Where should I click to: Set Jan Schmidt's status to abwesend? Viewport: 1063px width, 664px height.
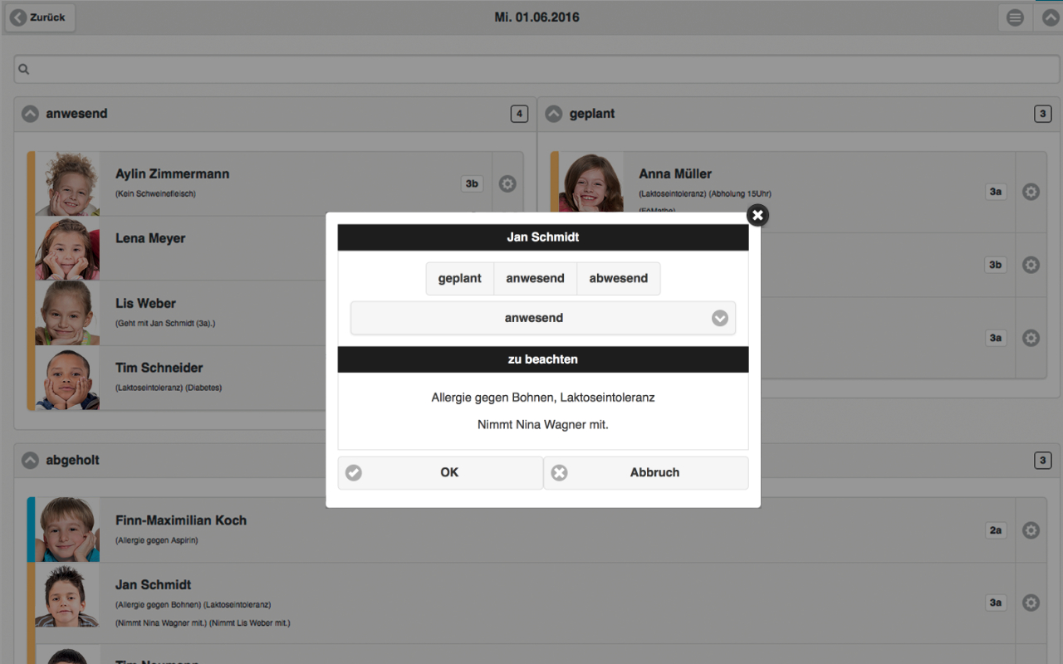click(x=618, y=278)
